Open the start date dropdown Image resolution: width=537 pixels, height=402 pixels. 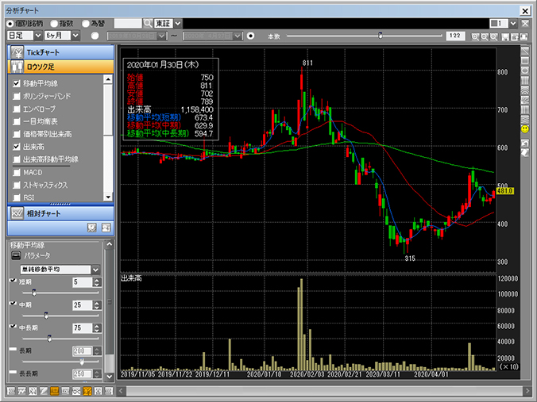(x=161, y=36)
